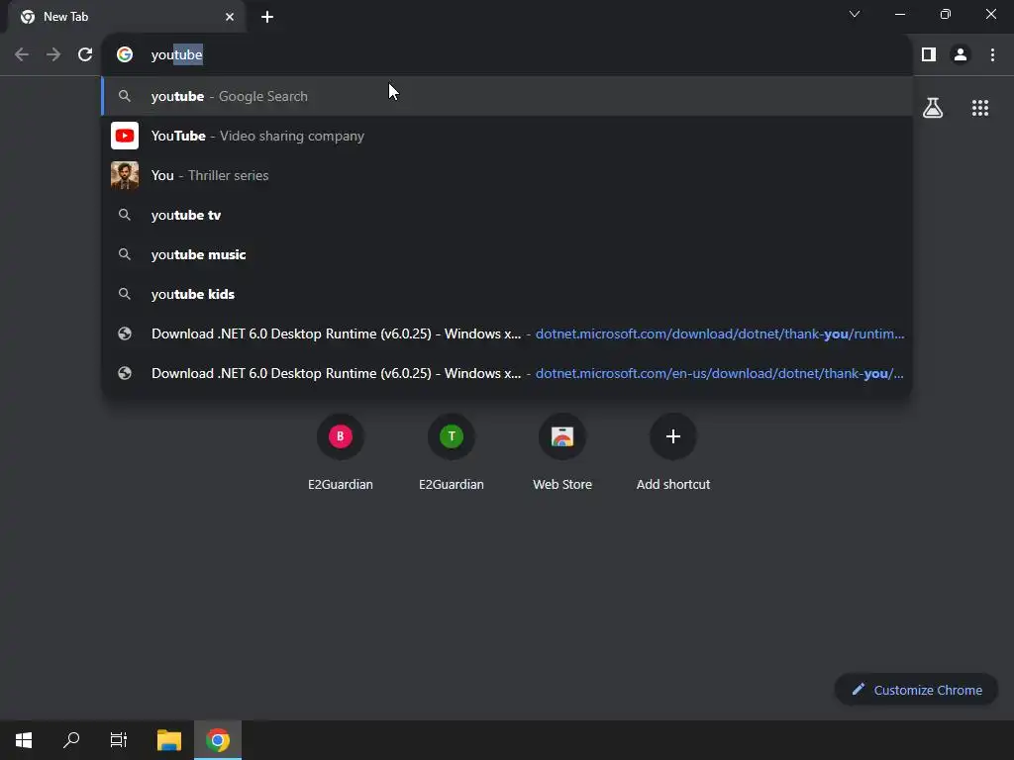
Task: Choose You - Thriller series suggestion
Action: click(507, 175)
